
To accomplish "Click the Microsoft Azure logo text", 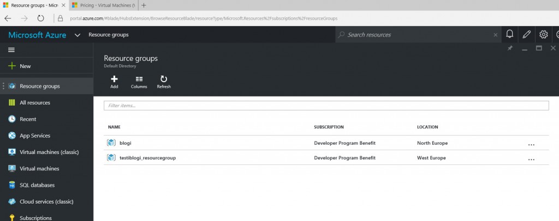I will pos(37,35).
